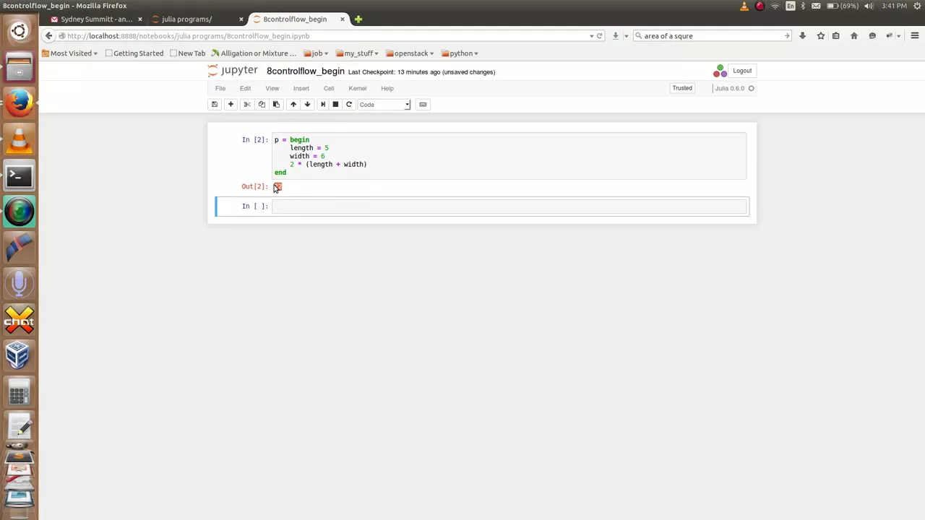Open the cell type Code dropdown
The image size is (925, 520).
[x=384, y=105]
